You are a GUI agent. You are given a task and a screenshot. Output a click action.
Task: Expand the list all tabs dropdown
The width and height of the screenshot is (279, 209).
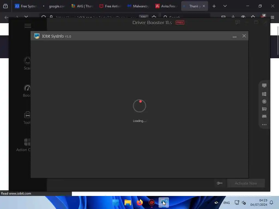point(225,6)
